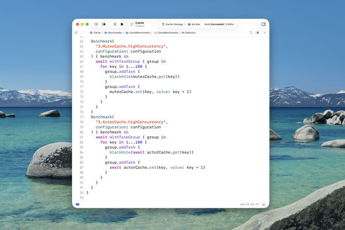Image resolution: width=345 pixels, height=230 pixels.
Task: Open the Build Succeeded activity status
Action: pyautogui.click(x=219, y=24)
